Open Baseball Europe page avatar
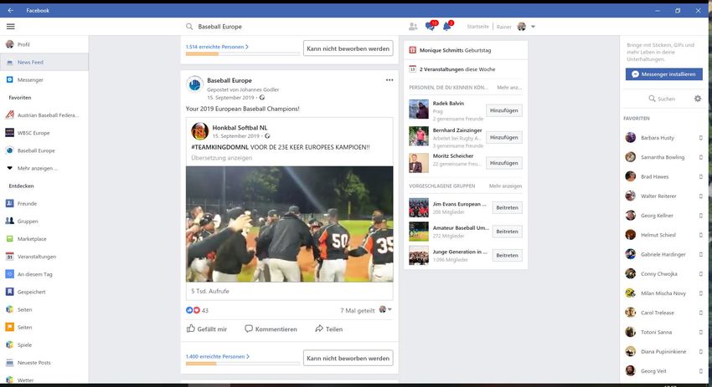This screenshot has height=387, width=712. pos(195,84)
